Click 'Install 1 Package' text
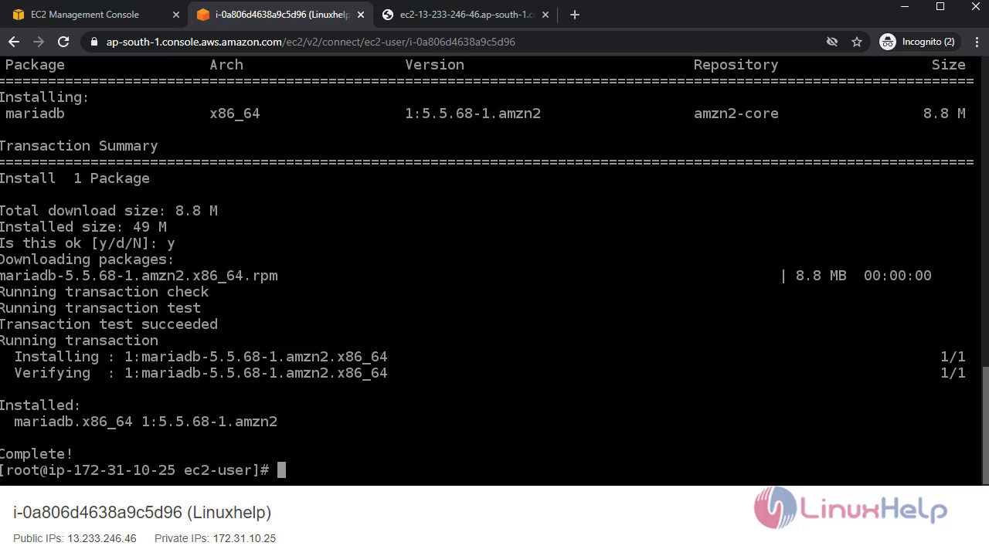The width and height of the screenshot is (989, 556). (74, 178)
